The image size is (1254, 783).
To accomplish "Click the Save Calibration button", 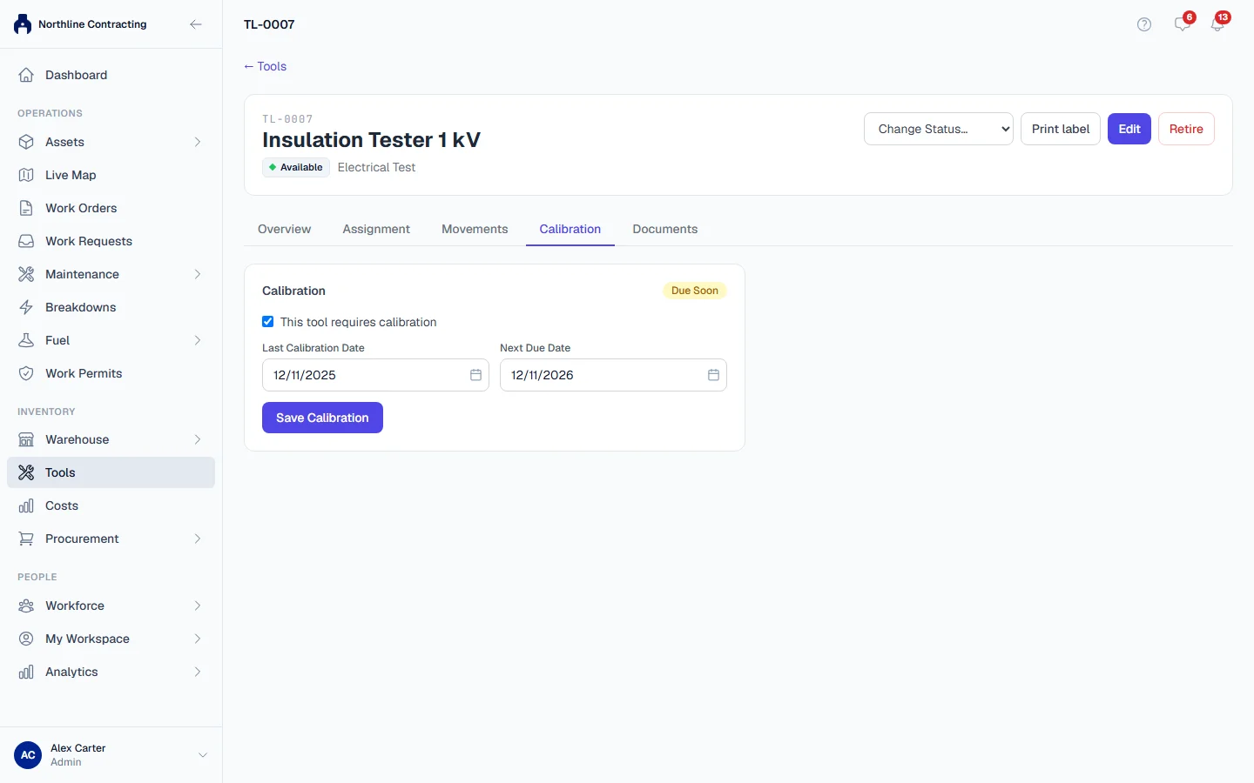I will 322,418.
